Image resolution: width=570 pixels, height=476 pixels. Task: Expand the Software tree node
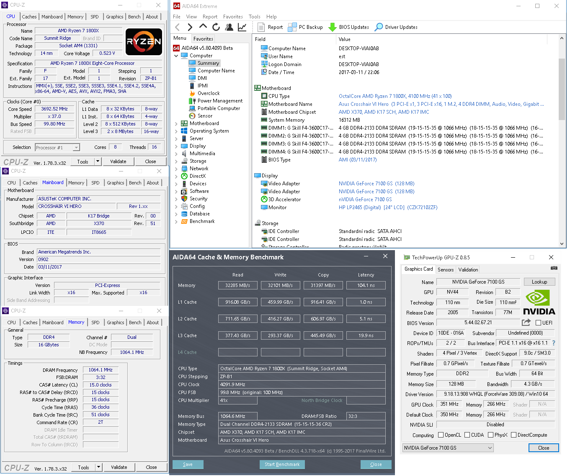(176, 191)
